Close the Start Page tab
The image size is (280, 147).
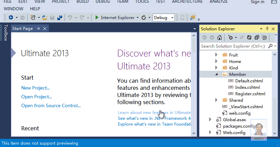45,29
